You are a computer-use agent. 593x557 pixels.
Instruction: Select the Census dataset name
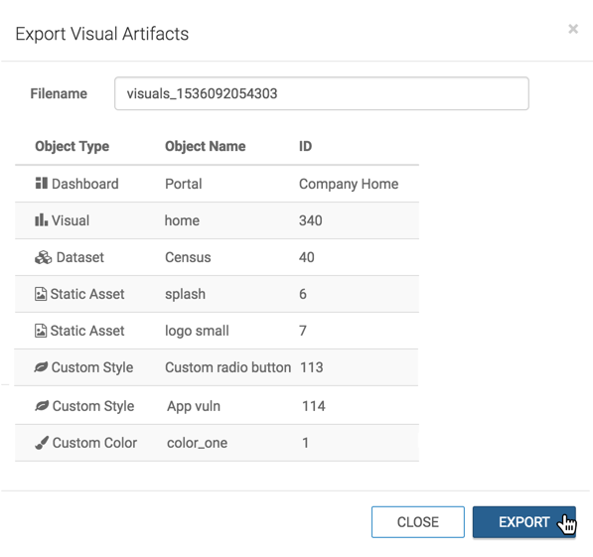[188, 257]
